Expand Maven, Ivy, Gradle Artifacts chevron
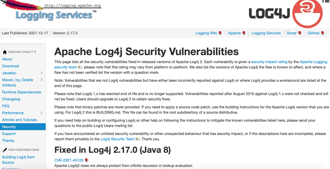The height and width of the screenshot is (169, 330). tap(41, 80)
